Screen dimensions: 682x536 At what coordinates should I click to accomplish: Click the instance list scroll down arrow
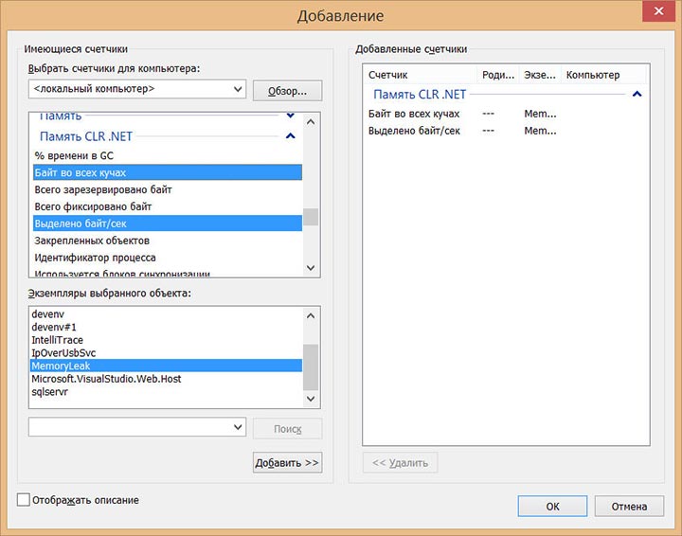(x=311, y=399)
